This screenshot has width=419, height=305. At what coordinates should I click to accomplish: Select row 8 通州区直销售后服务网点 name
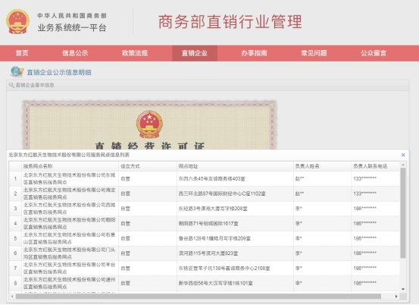69,283
